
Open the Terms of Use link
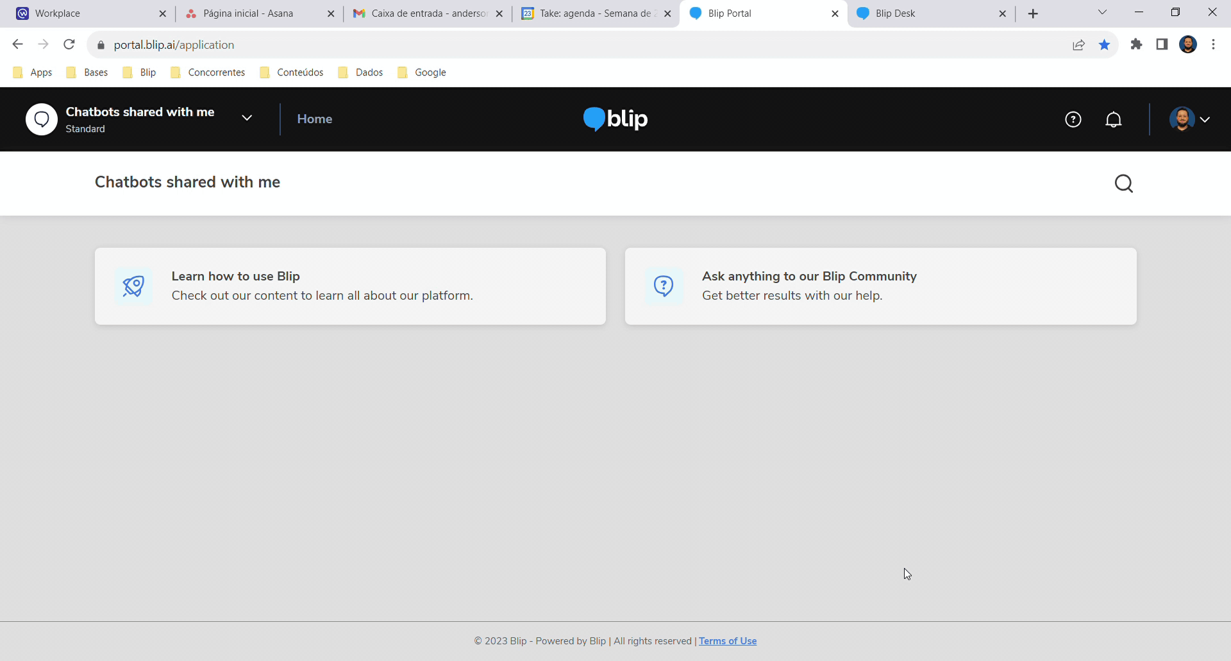[728, 641]
